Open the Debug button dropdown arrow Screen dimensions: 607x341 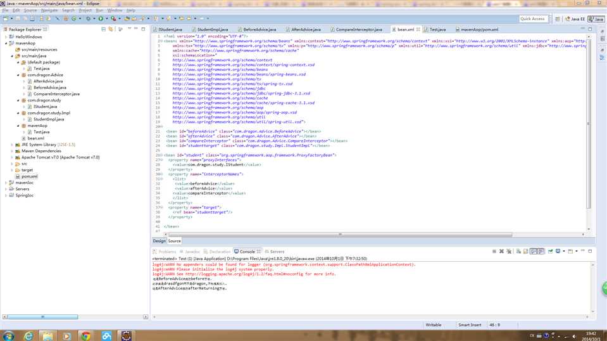point(94,18)
